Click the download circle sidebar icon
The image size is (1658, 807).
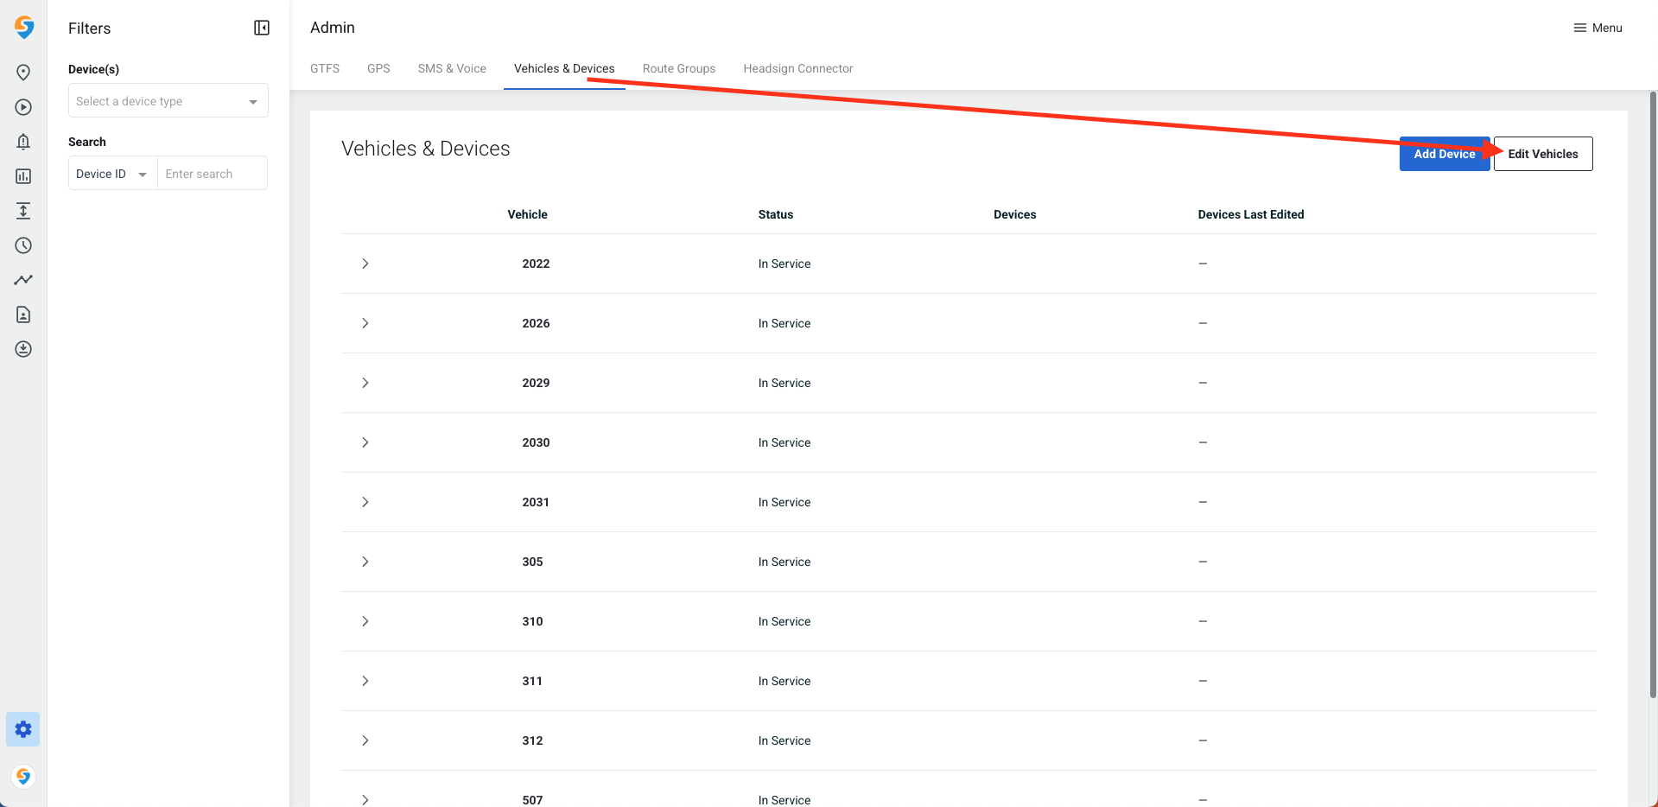pos(23,349)
